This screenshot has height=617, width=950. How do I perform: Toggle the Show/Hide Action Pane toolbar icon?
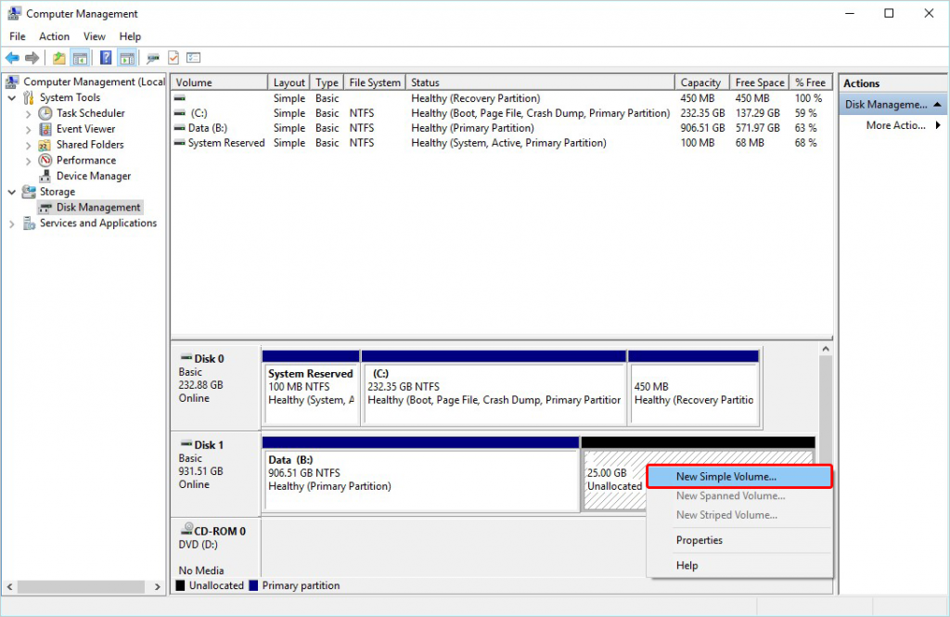127,58
